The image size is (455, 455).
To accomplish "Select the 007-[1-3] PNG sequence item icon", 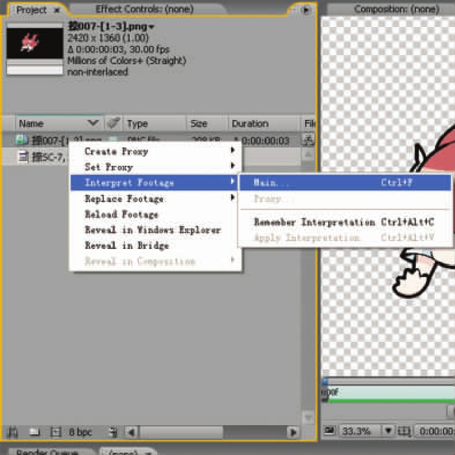I will (22, 140).
